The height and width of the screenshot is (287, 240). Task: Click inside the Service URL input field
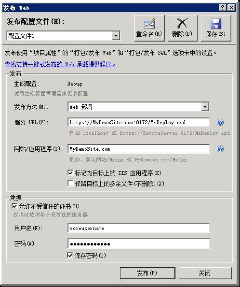[138, 122]
